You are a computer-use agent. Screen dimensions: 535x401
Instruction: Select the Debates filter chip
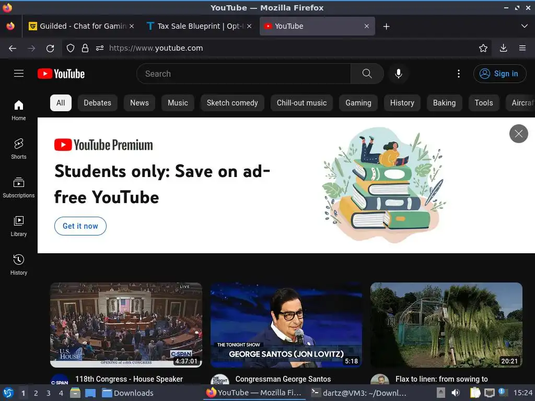tap(97, 103)
